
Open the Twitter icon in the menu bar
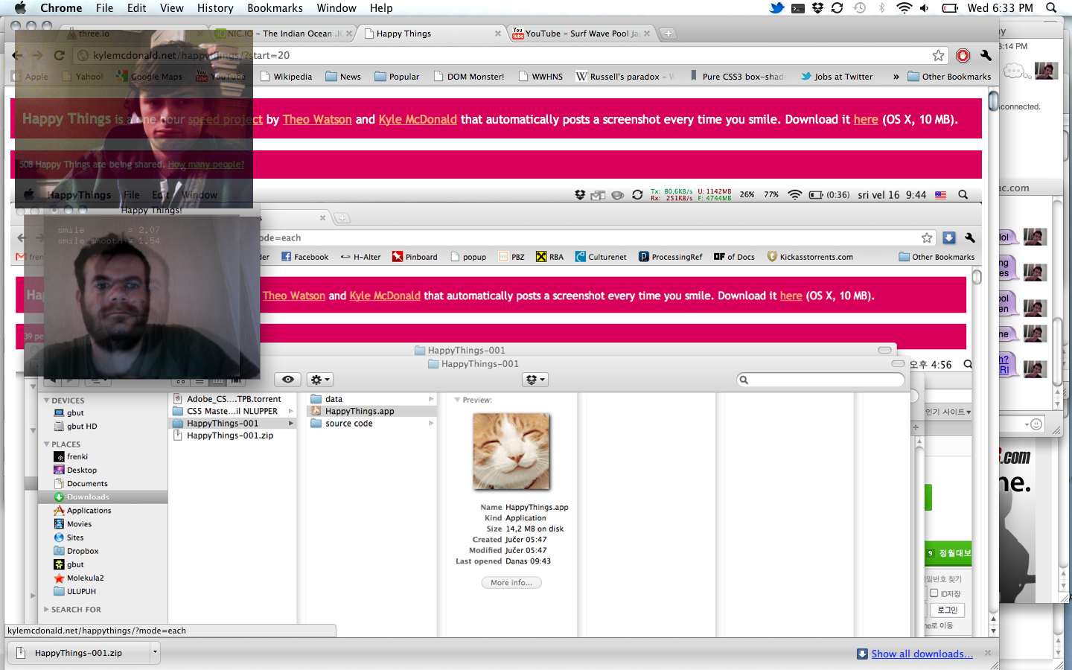776,8
